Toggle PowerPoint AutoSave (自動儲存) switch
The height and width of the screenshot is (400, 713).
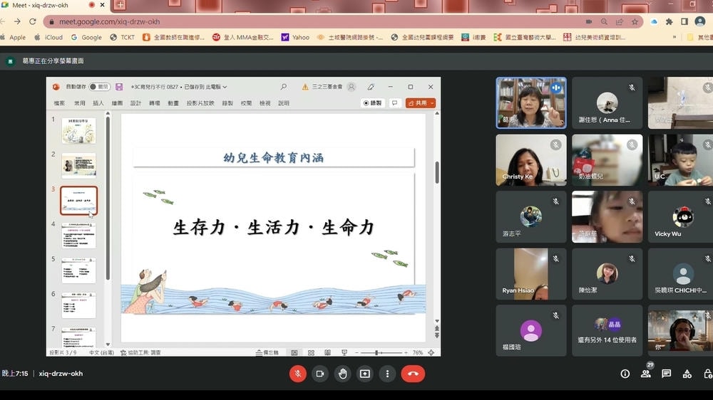click(99, 87)
